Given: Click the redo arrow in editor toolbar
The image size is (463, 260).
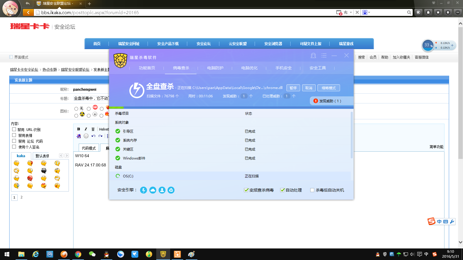Looking at the screenshot, I should point(100,136).
